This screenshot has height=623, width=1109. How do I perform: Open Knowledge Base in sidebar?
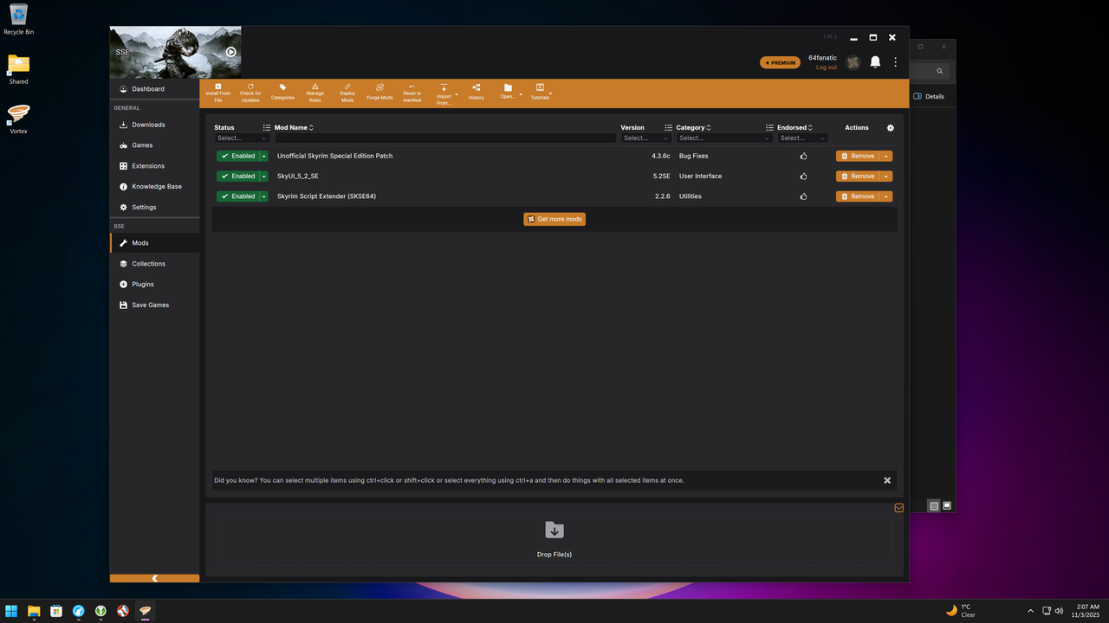154,187
